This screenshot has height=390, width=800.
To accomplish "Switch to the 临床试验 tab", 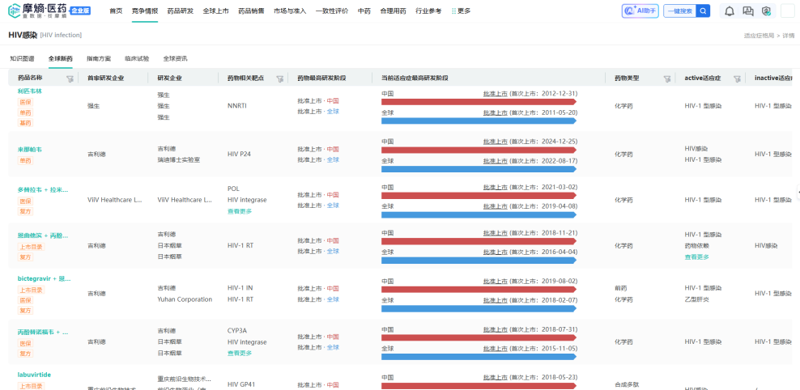I will click(137, 58).
